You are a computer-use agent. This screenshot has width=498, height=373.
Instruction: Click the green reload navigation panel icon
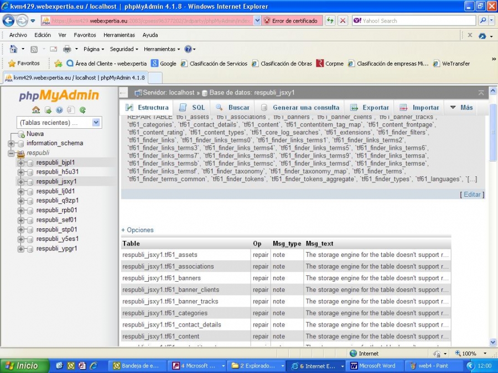(x=82, y=110)
